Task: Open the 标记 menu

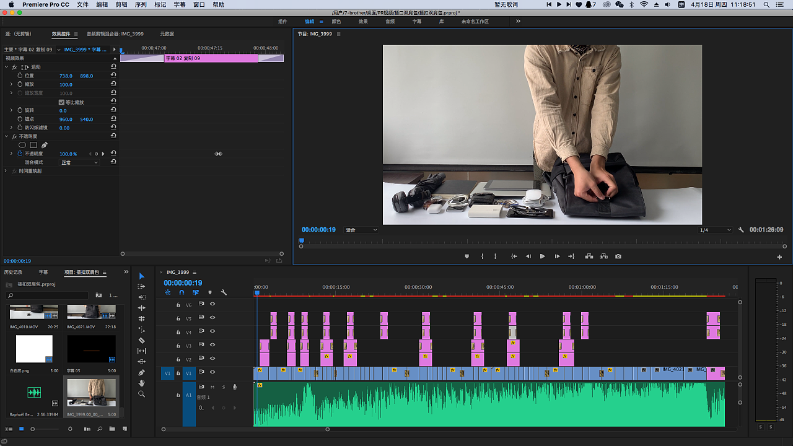Action: coord(160,4)
